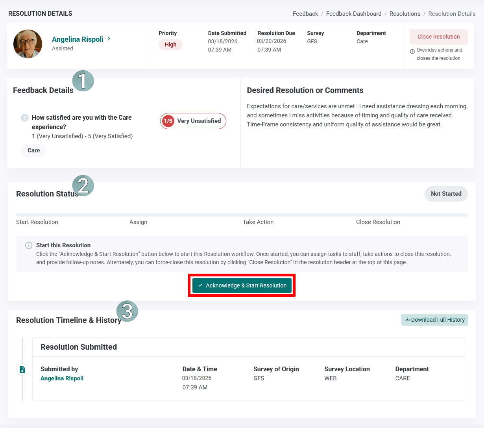Select the Assign step
The image size is (484, 428).
pyautogui.click(x=138, y=222)
